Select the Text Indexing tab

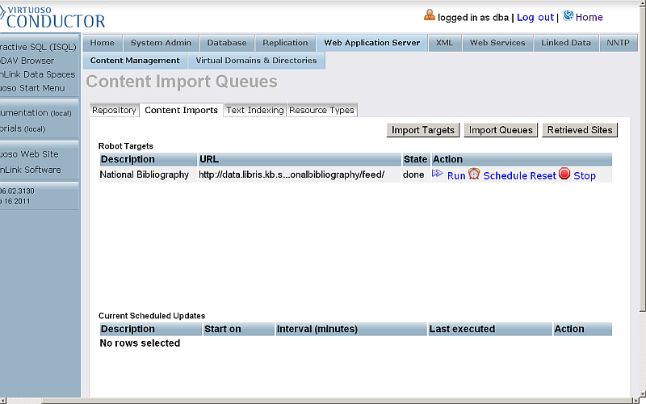(x=254, y=111)
